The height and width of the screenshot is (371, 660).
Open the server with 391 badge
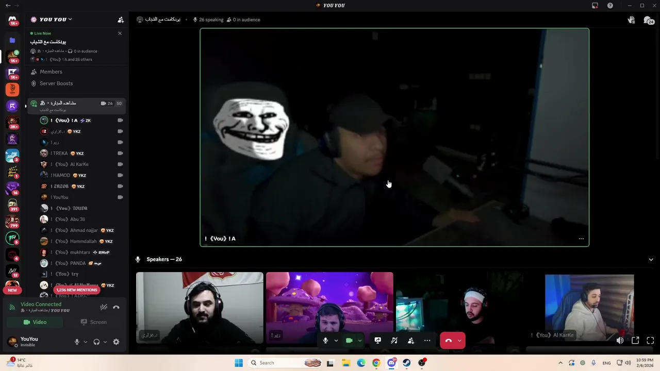pos(12,205)
